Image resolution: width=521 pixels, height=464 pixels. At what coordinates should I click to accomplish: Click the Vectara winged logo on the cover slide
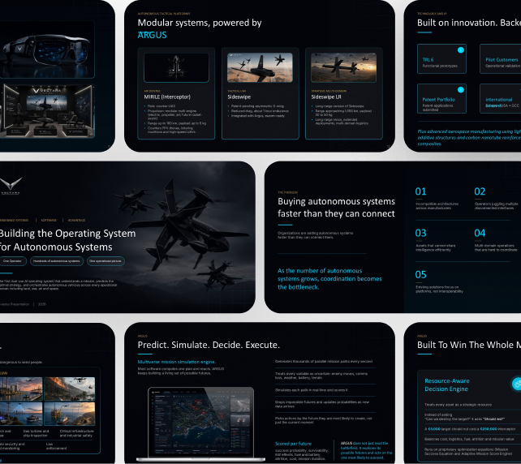click(11, 185)
